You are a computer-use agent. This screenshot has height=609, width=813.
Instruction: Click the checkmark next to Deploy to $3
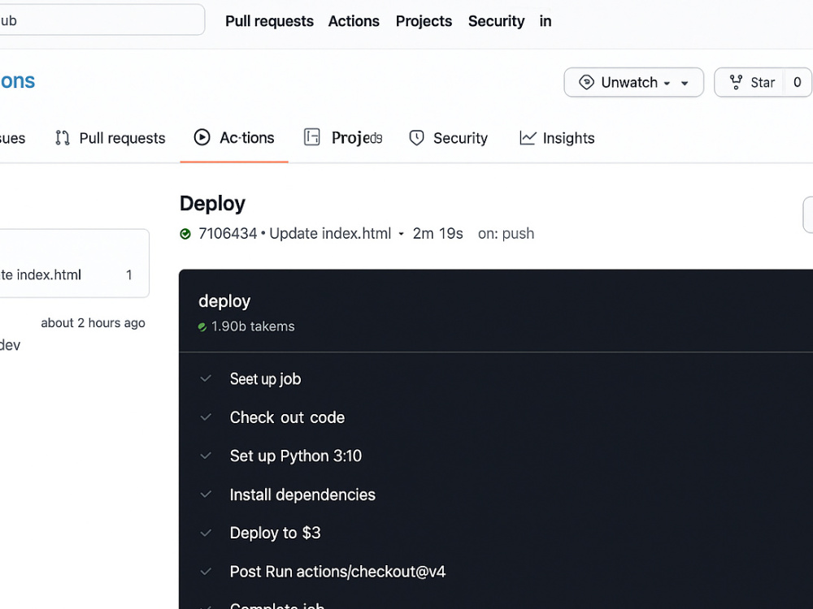pos(206,533)
